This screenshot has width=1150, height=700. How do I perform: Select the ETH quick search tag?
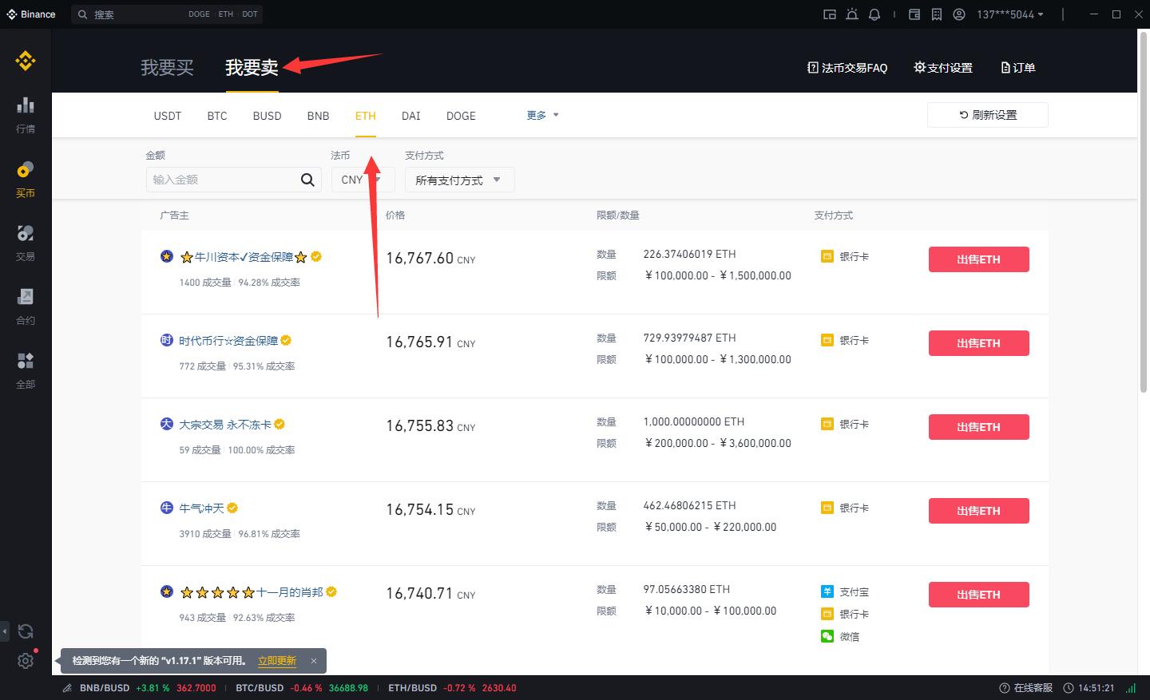click(x=226, y=14)
